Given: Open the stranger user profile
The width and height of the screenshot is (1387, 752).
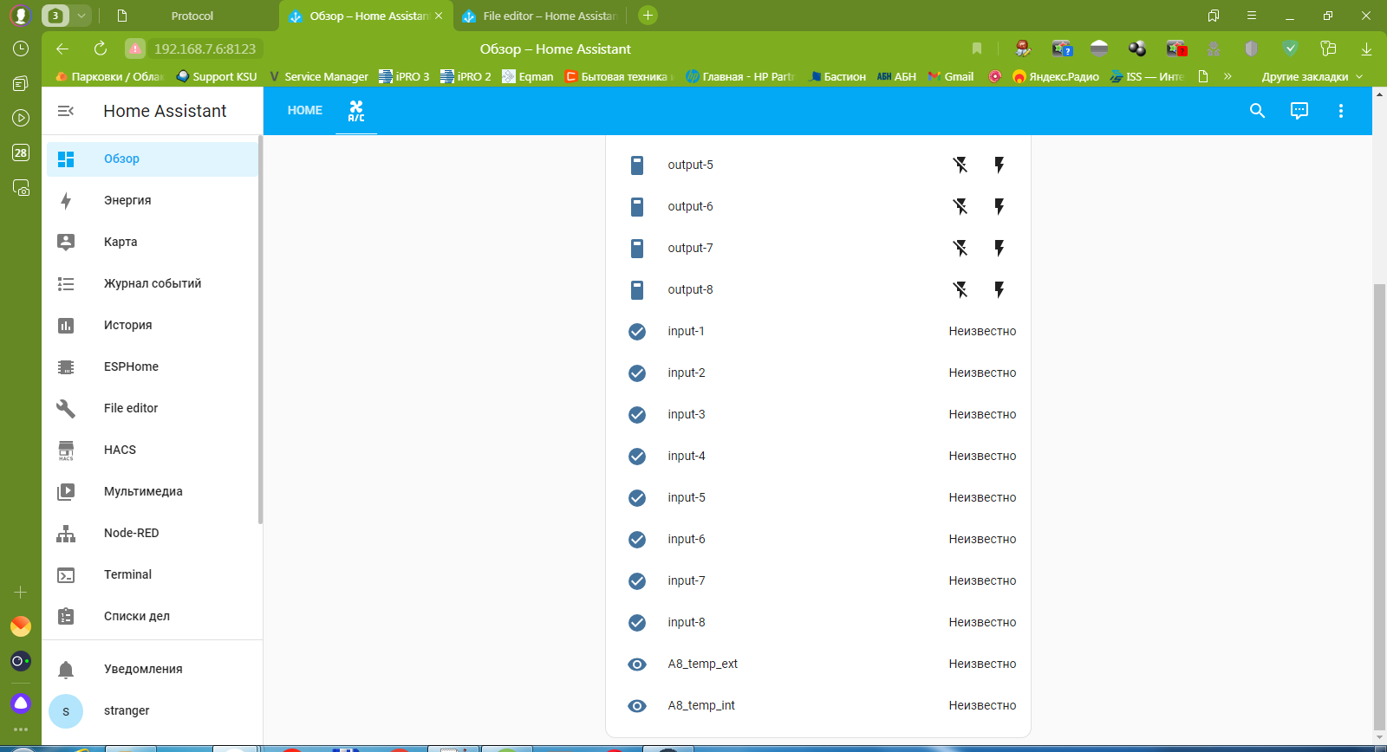Looking at the screenshot, I should pos(127,710).
